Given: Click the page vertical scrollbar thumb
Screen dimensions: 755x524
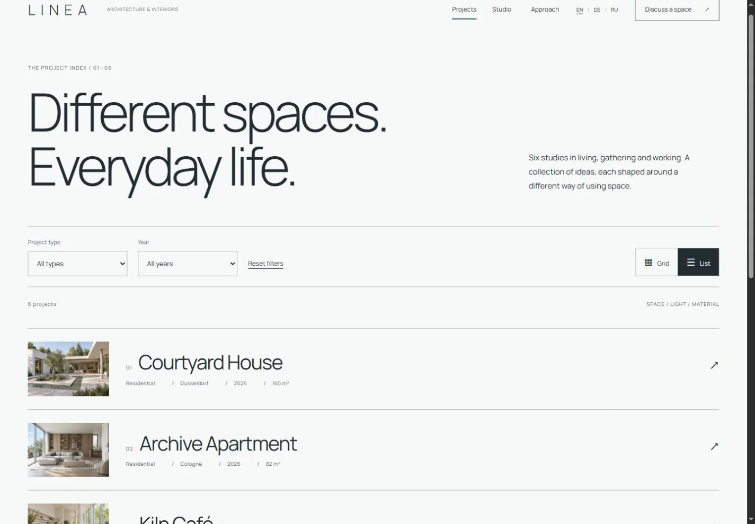Looking at the screenshot, I should coord(751,146).
